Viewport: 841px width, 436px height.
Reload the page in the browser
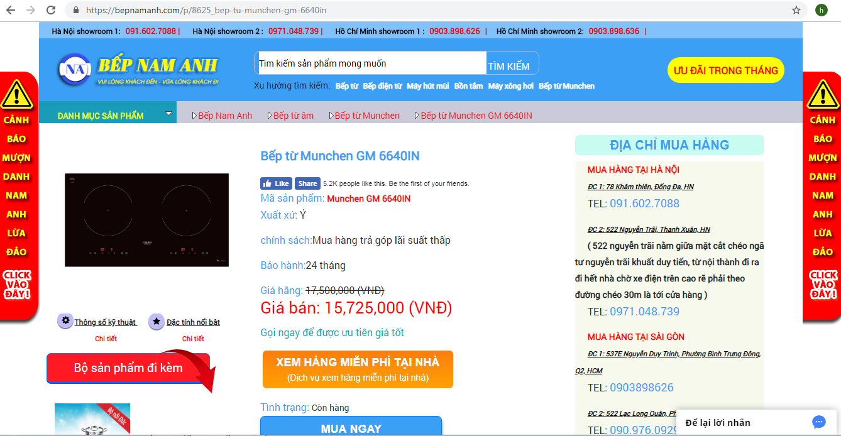click(x=51, y=10)
